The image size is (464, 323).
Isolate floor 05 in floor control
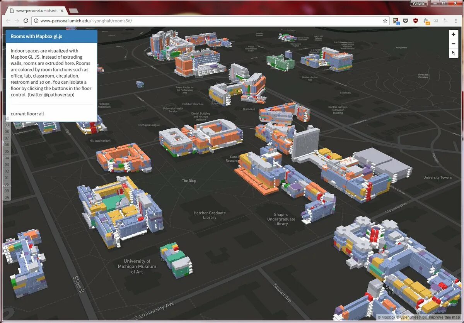[x=7, y=151]
